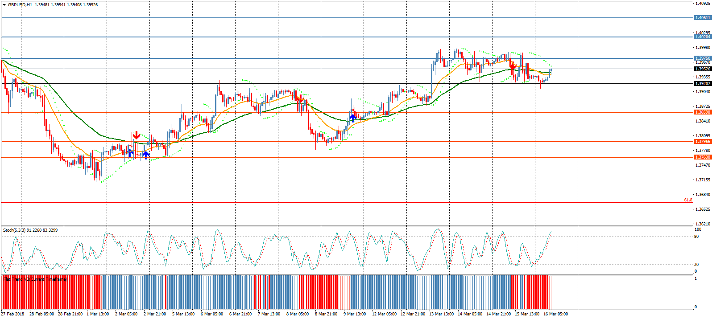
Task: Select the blue up arrow near 9 Mar
Action: [353, 118]
